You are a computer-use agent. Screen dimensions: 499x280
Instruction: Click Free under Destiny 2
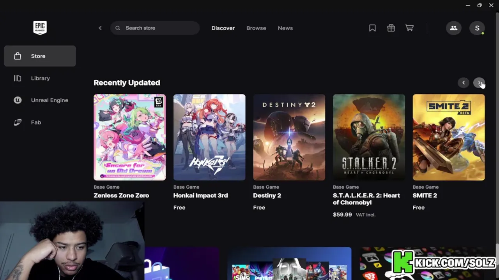click(x=259, y=208)
